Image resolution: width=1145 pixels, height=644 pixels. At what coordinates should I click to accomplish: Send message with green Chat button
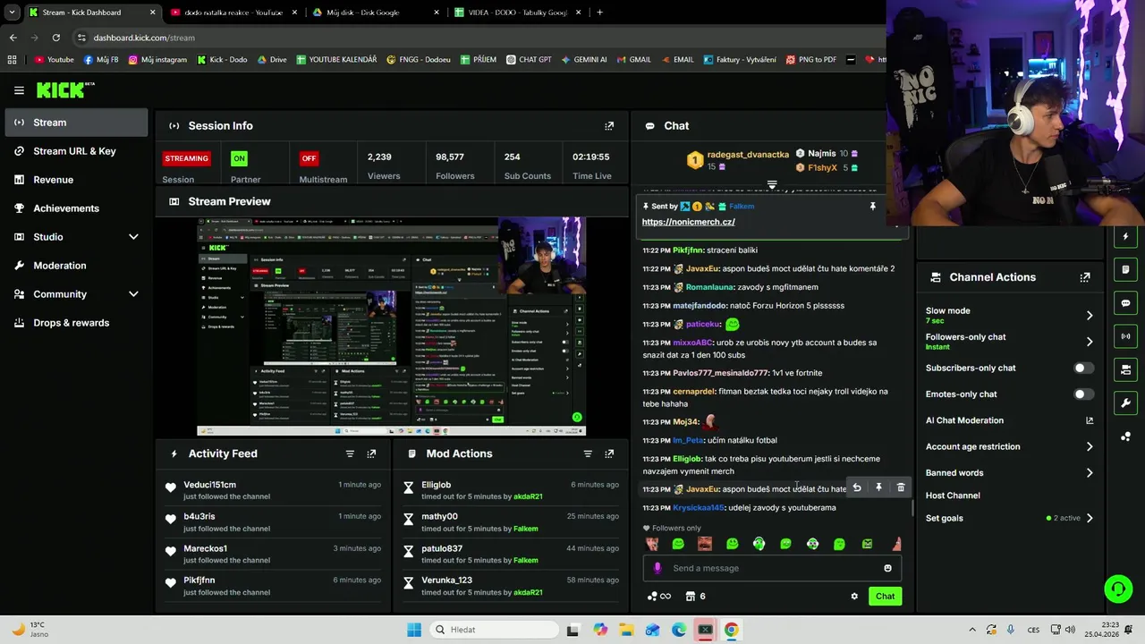pyautogui.click(x=885, y=597)
